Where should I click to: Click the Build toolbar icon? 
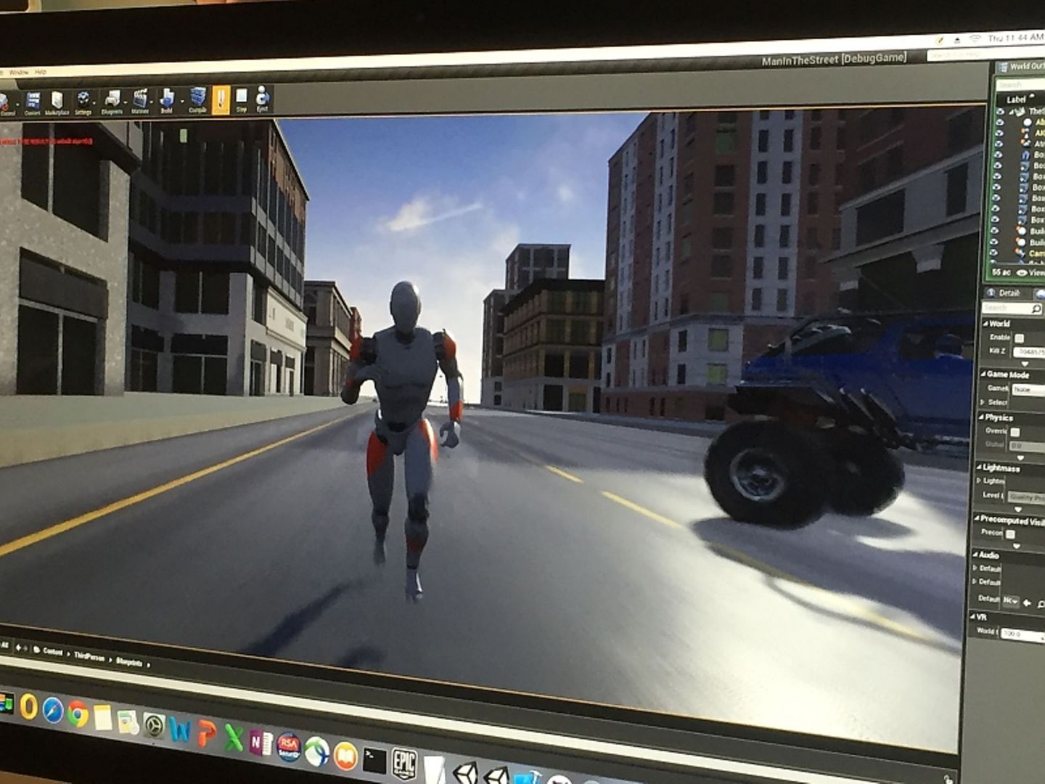[167, 101]
